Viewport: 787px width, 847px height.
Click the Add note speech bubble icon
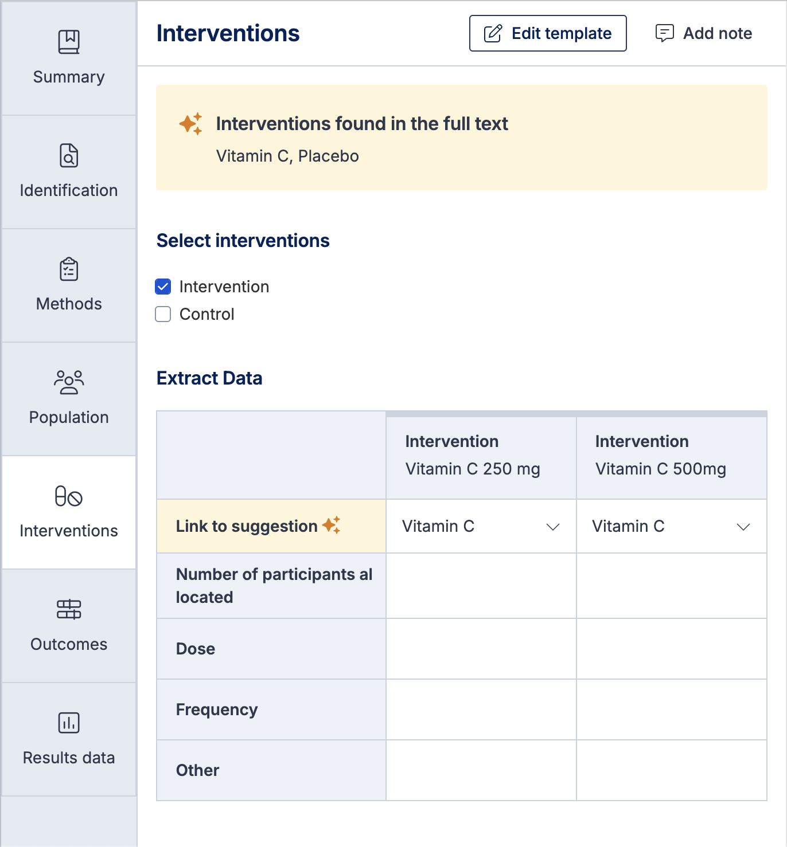(664, 33)
